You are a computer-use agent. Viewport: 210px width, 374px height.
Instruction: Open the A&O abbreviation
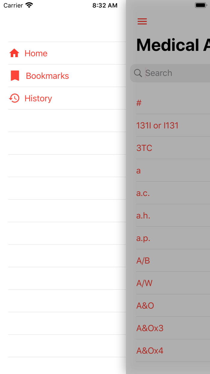(x=145, y=305)
